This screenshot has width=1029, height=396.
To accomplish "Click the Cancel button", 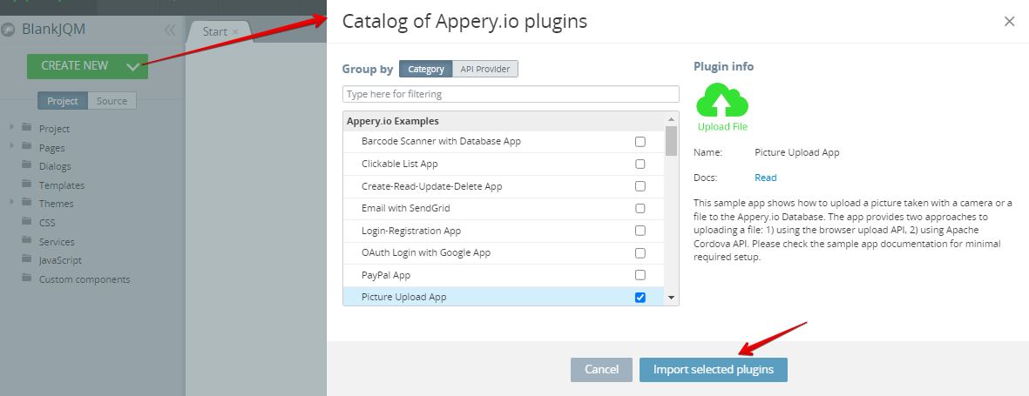I will [602, 370].
